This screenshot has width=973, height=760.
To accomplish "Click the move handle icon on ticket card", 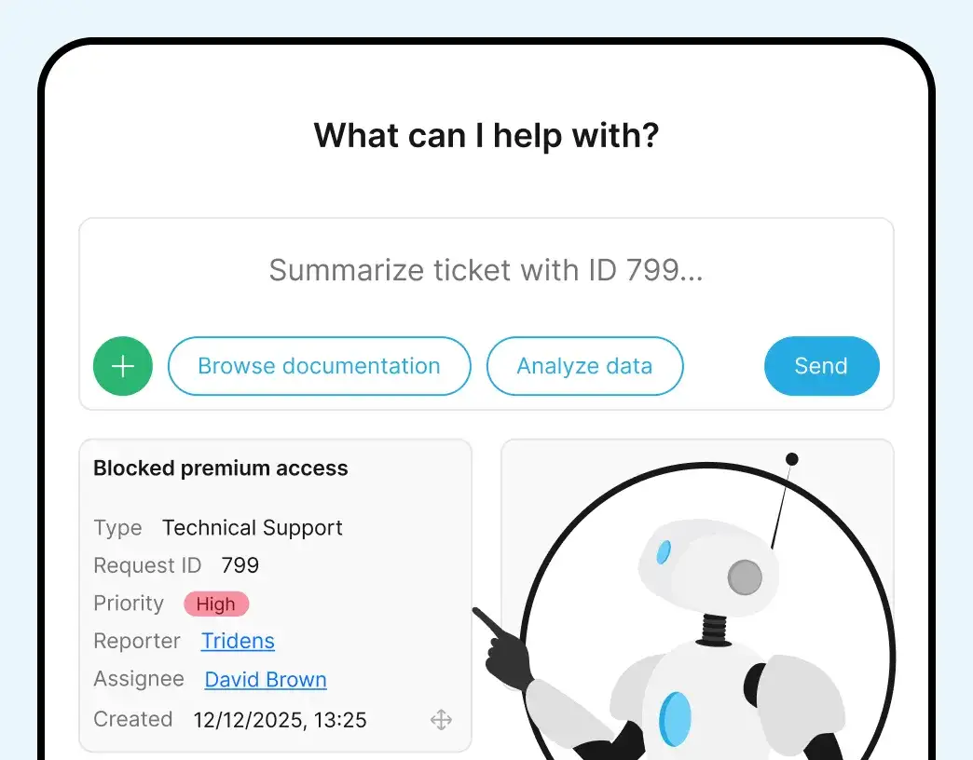I will pos(441,720).
